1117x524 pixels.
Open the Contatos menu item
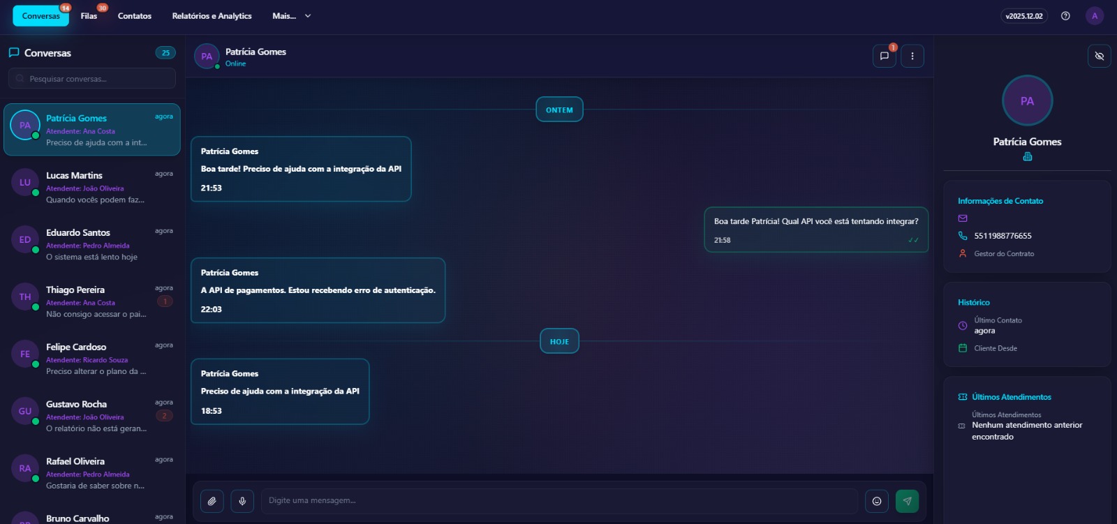coord(135,15)
